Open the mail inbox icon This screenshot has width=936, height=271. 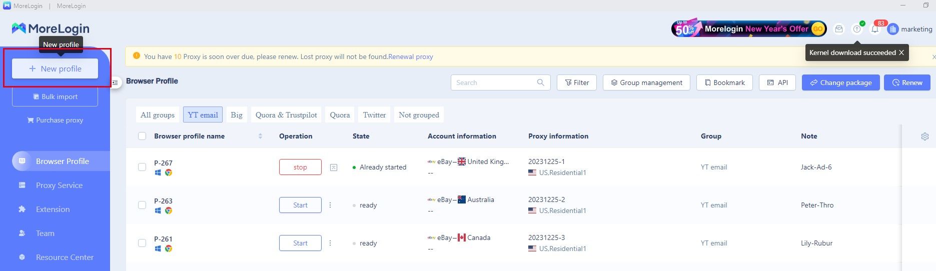[839, 29]
